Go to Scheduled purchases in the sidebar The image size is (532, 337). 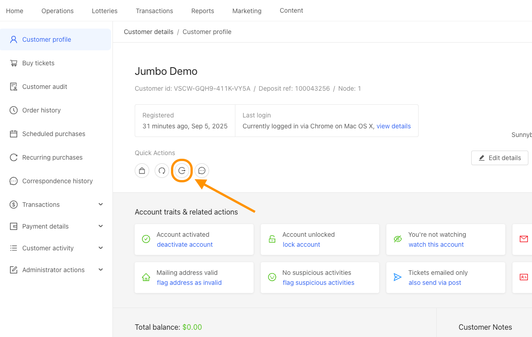pyautogui.click(x=54, y=134)
